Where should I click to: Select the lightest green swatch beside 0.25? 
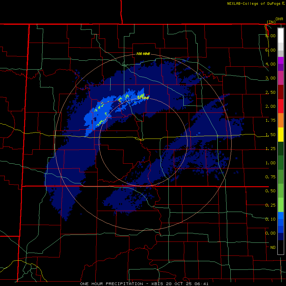(281, 205)
